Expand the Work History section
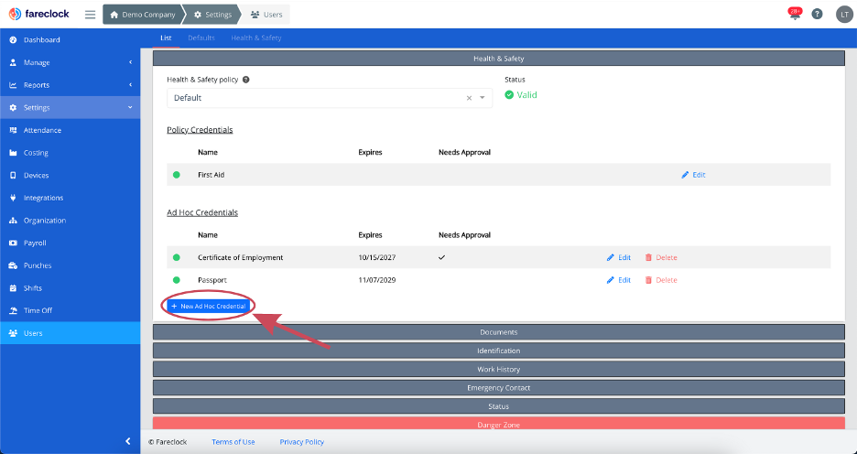 [498, 369]
